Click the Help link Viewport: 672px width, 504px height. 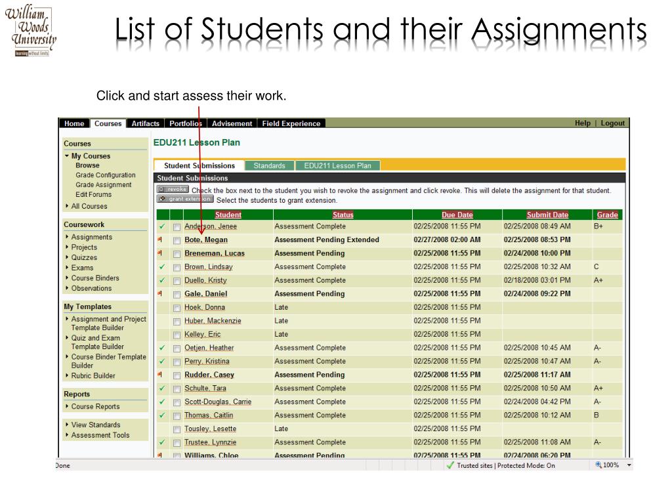583,123
